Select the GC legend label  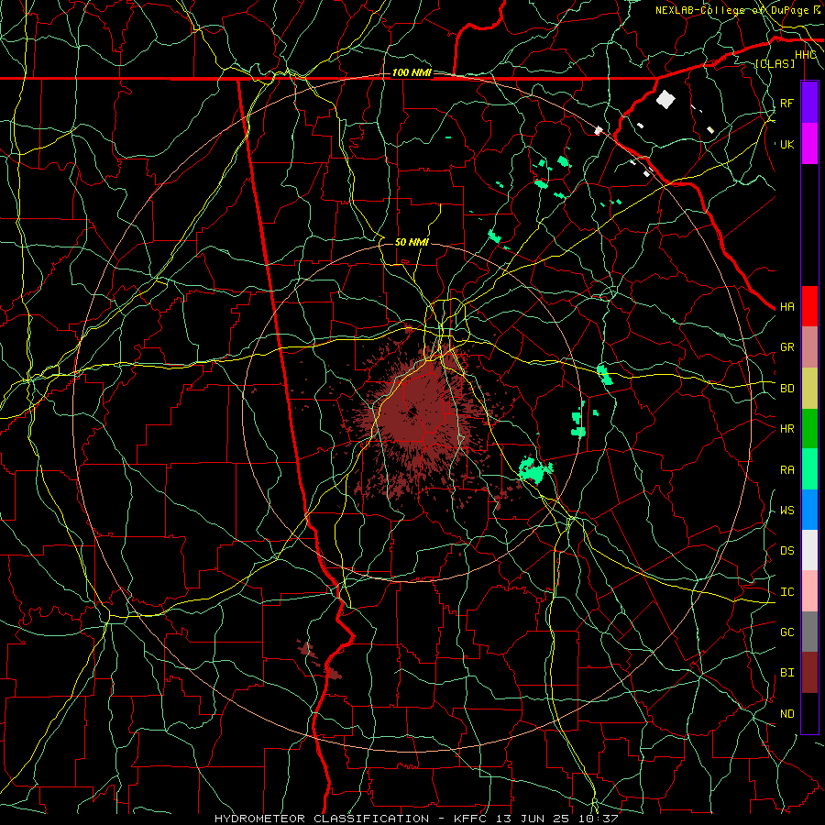786,632
